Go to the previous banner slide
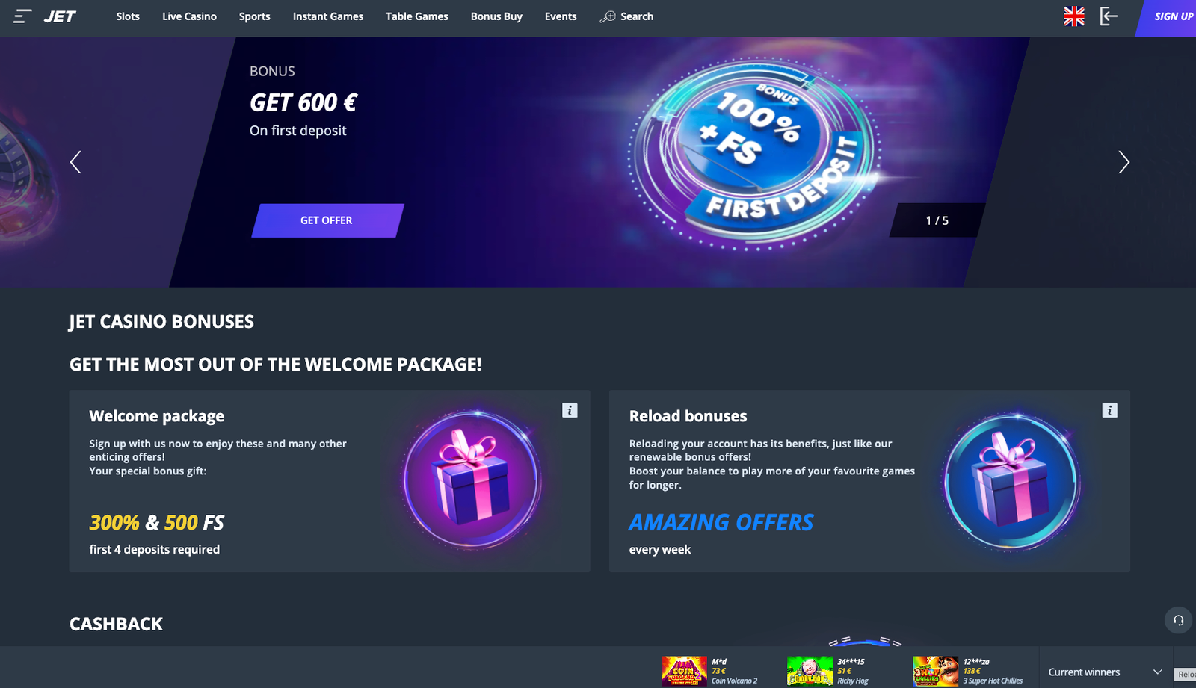 point(75,162)
